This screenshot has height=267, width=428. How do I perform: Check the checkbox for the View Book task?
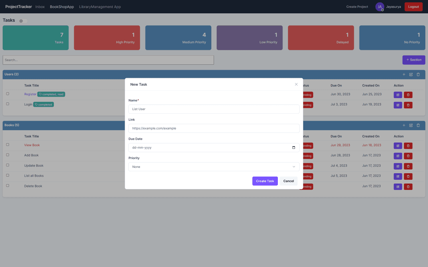pos(7,145)
